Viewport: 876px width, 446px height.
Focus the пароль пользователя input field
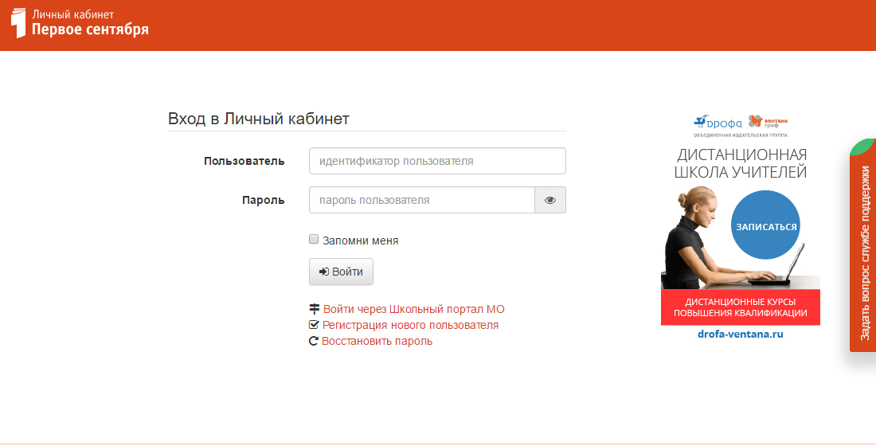click(422, 200)
